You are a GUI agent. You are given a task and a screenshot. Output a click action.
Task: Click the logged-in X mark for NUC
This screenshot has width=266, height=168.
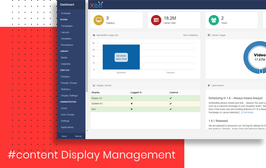[x=132, y=109]
